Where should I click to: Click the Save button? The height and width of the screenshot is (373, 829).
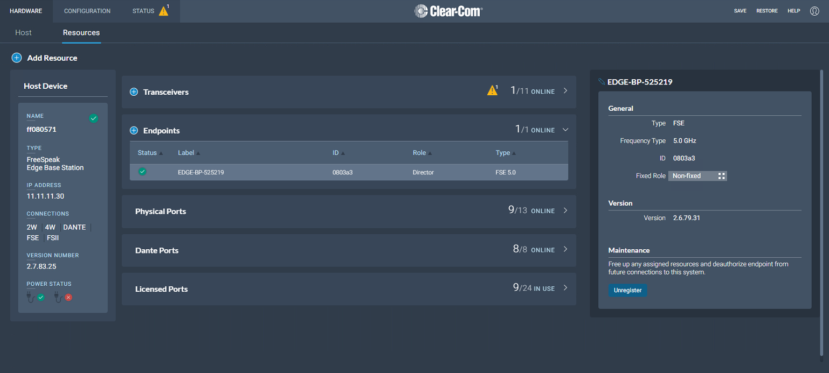740,11
